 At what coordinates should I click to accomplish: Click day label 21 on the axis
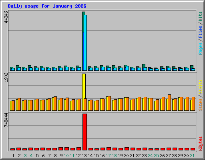tap(132, 156)
